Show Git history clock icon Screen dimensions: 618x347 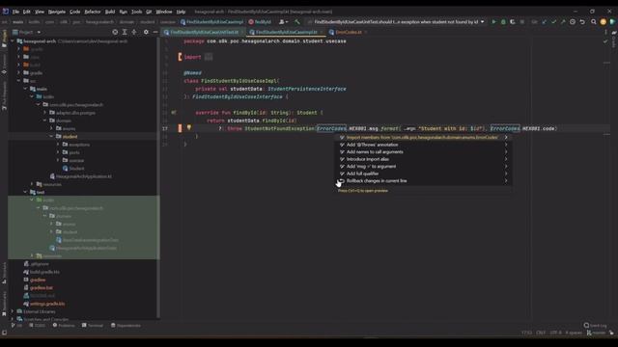tap(573, 22)
